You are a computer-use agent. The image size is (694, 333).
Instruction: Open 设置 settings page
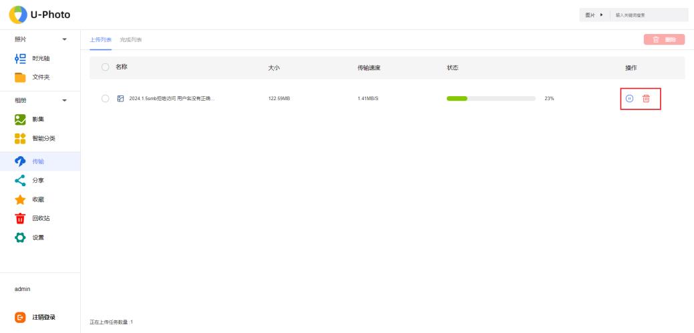click(x=38, y=238)
